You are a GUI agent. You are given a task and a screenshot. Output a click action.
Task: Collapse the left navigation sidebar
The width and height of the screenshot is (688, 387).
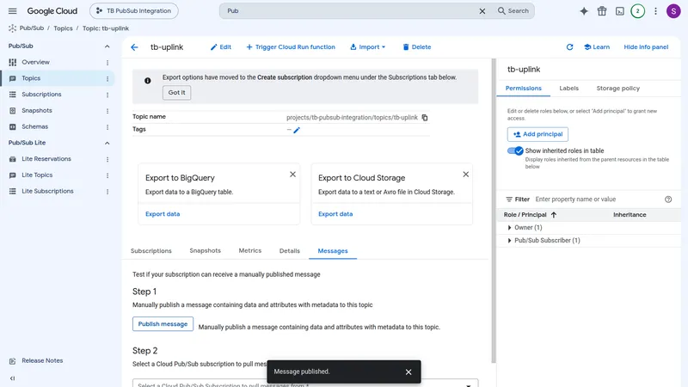(x=12, y=378)
